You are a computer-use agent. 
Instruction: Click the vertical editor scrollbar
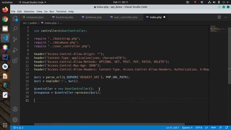(230, 56)
